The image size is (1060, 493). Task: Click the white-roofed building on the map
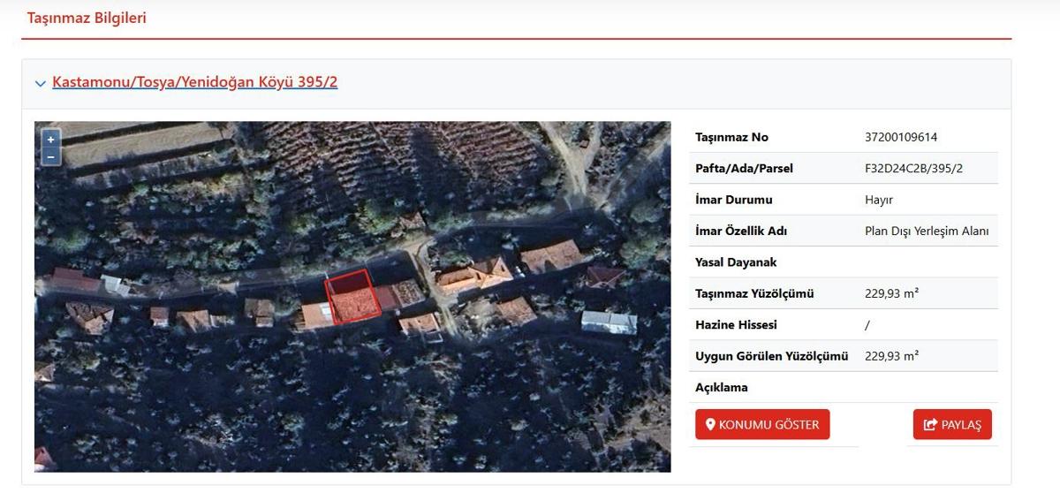609,322
